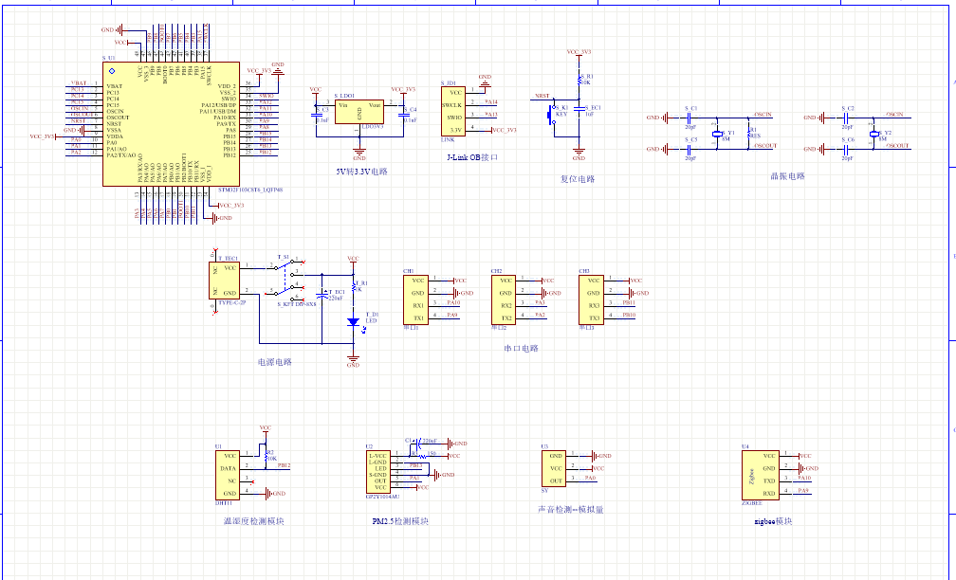
Task: Select the S_Y1 8M crystal symbol
Action: tap(718, 135)
